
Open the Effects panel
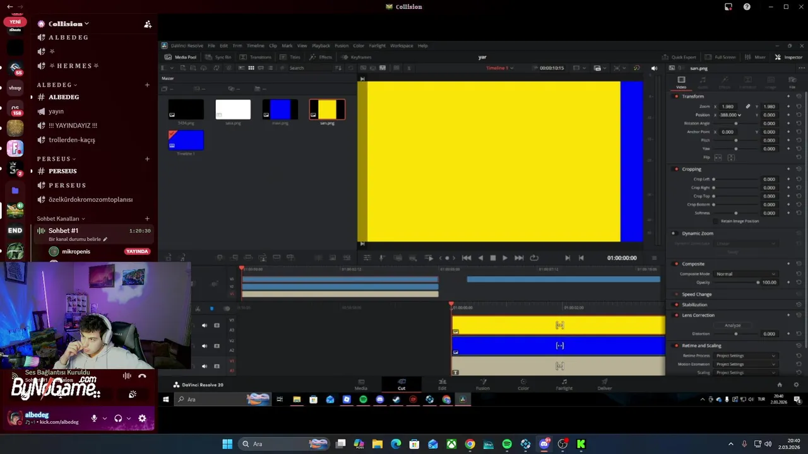(x=321, y=57)
